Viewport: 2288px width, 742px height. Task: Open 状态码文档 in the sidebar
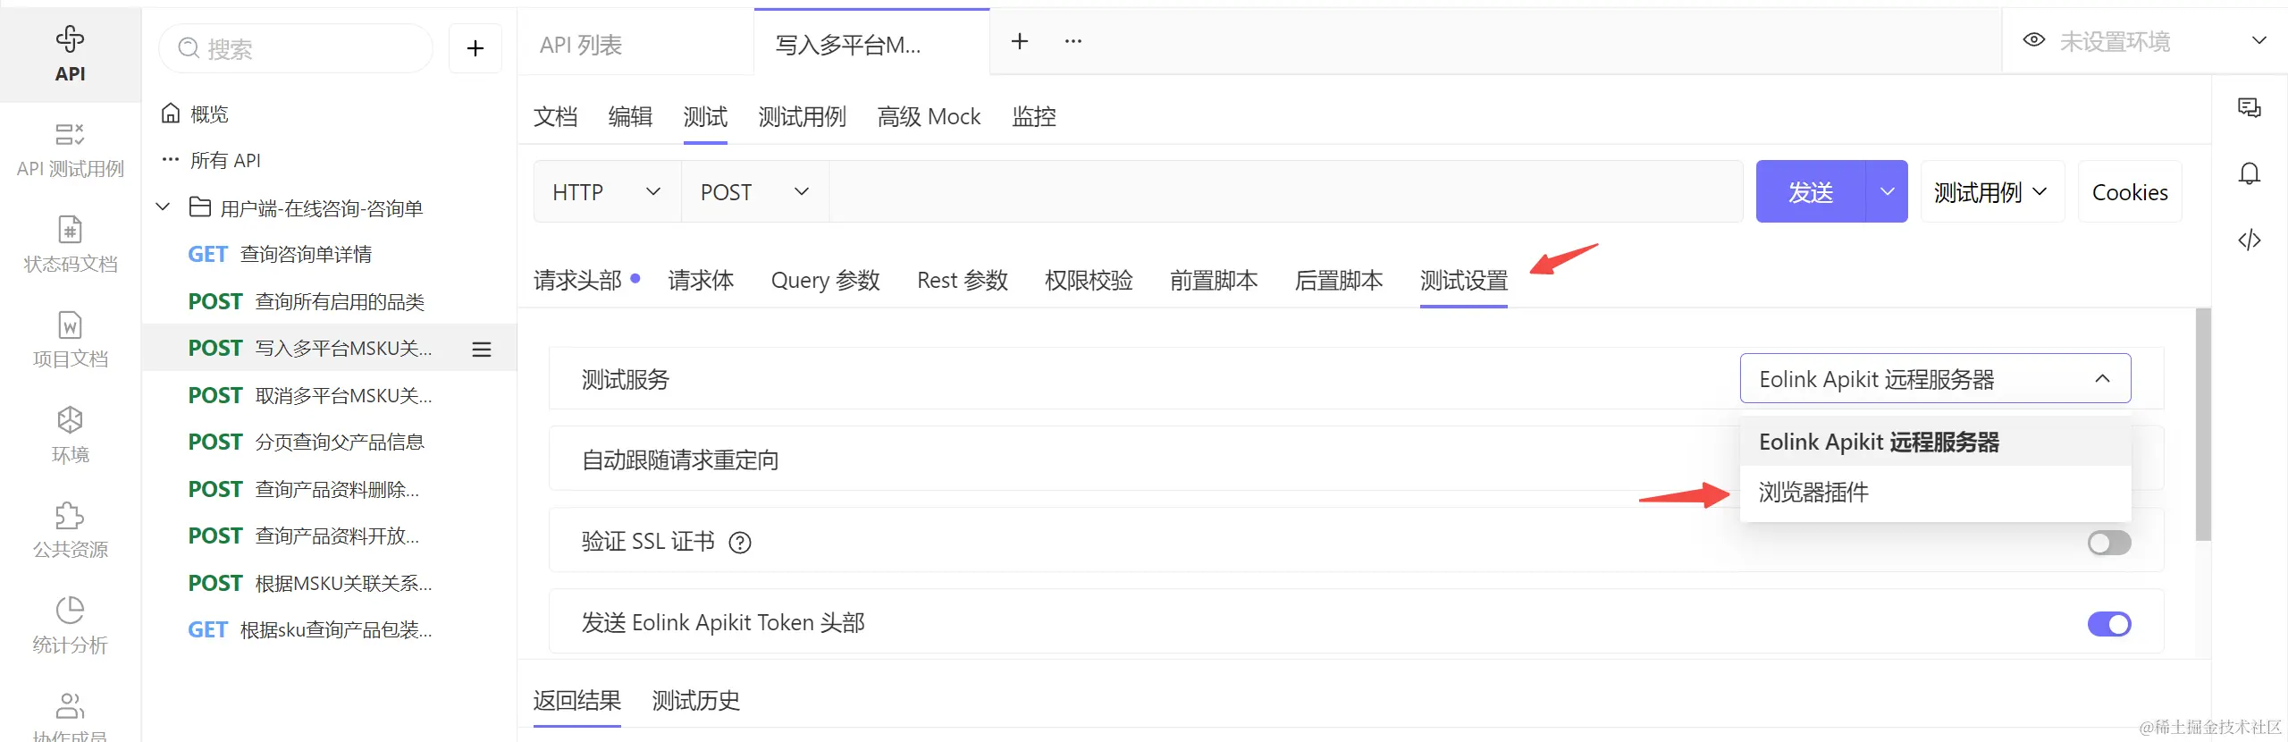[70, 245]
